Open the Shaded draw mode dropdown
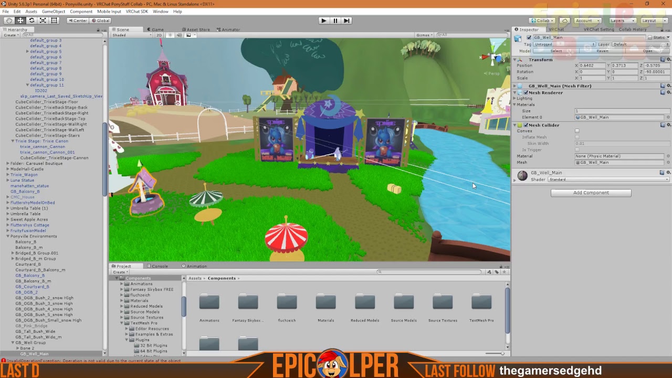 (131, 35)
